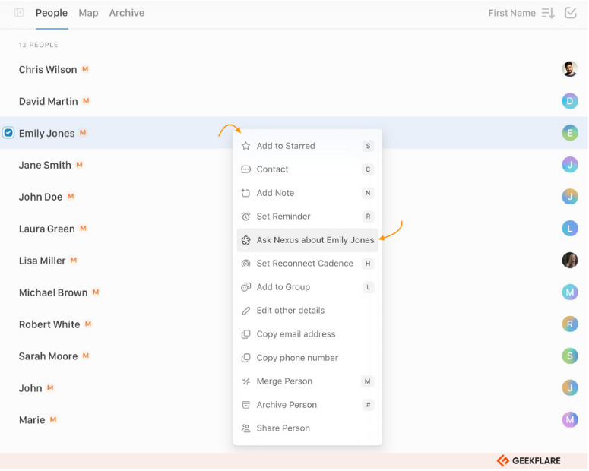Click Michael Brown's M avatar
Image resolution: width=589 pixels, height=471 pixels.
coord(569,292)
